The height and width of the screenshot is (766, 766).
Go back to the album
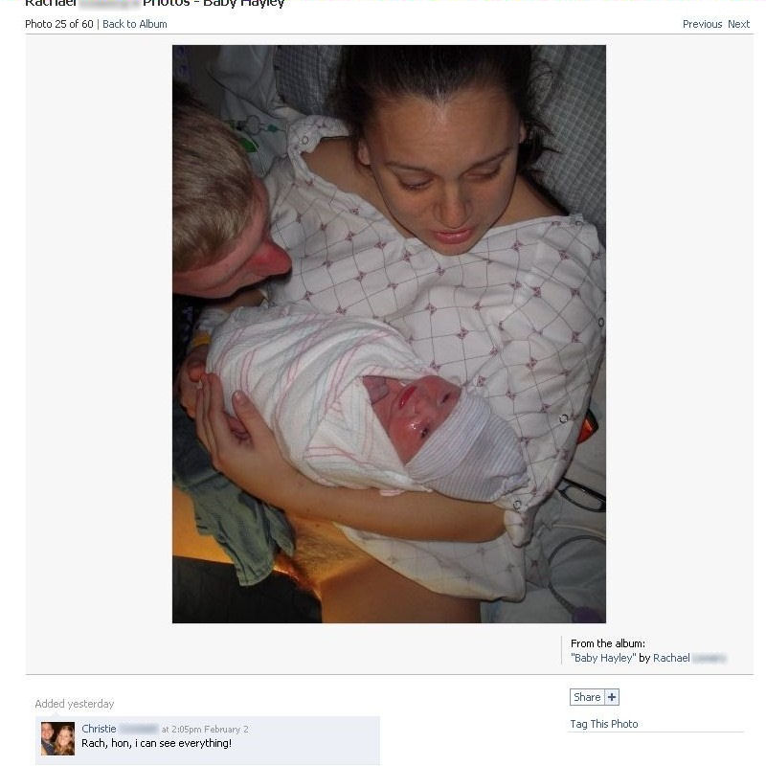135,24
